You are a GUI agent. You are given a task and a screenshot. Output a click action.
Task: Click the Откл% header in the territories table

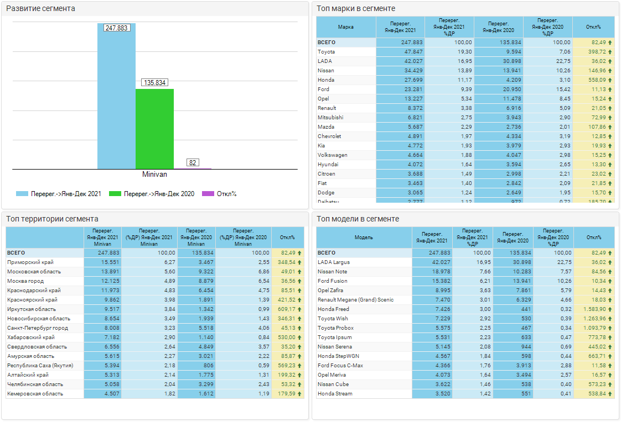click(x=287, y=238)
